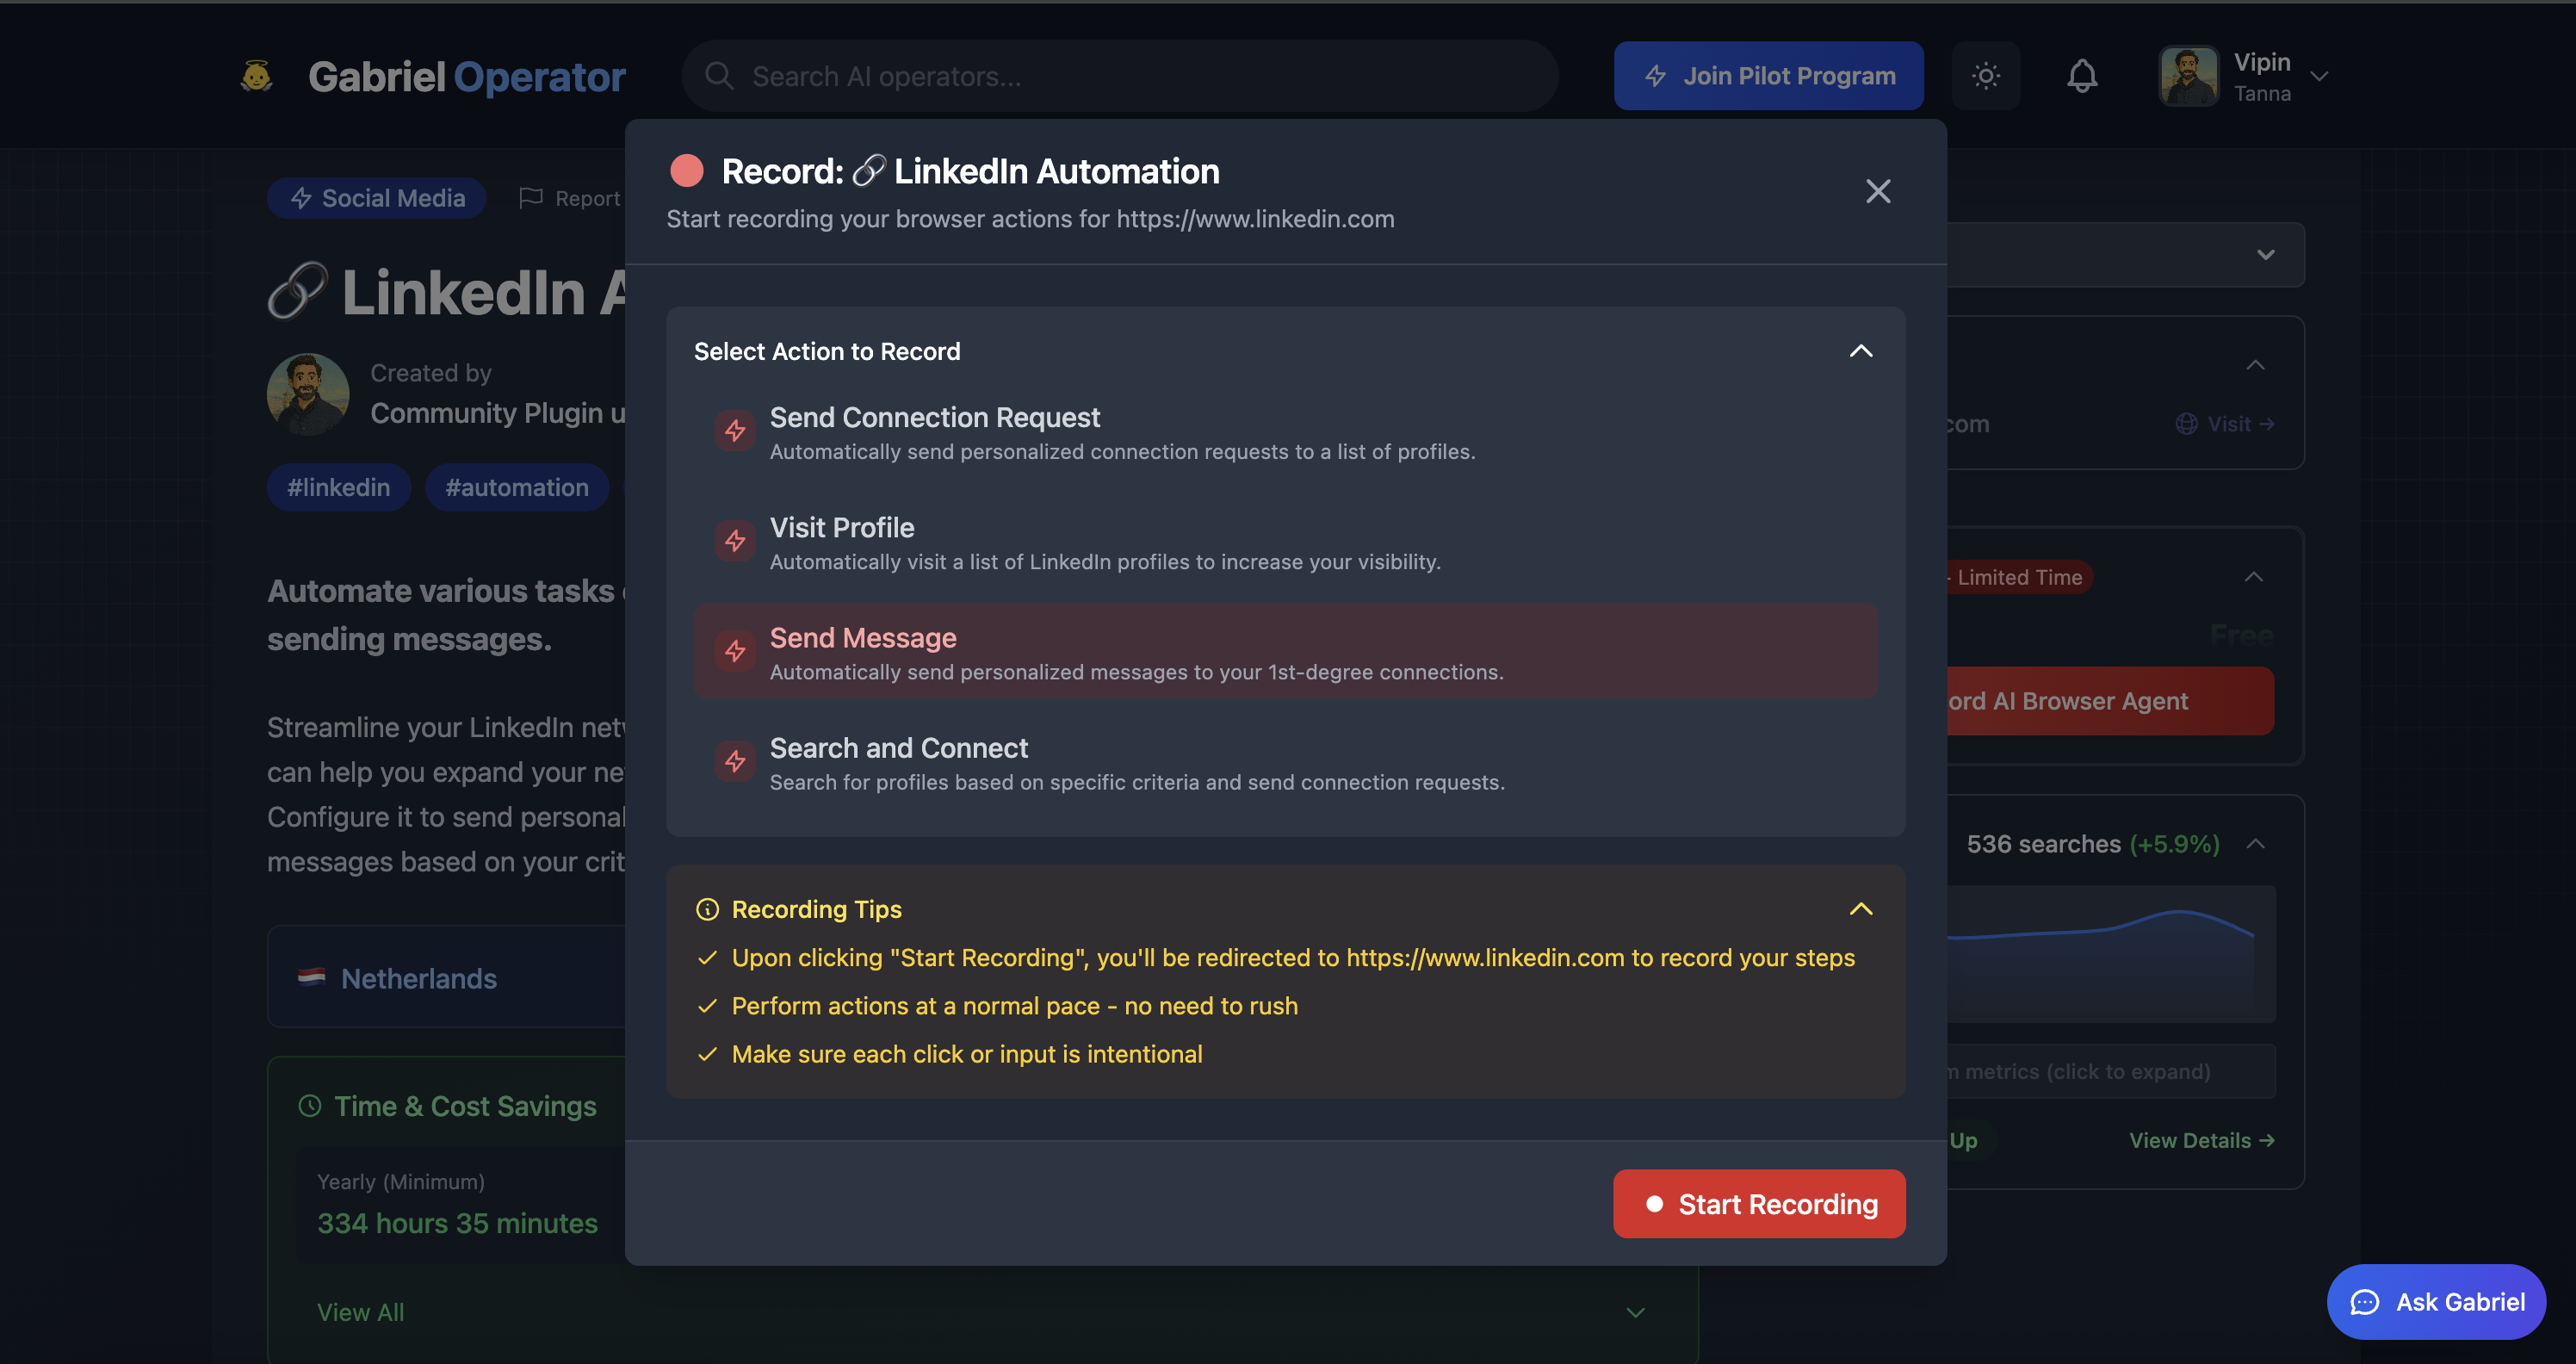Click lightning icon beside Search and Connect
Image resolution: width=2576 pixels, height=1364 pixels.
click(x=735, y=761)
